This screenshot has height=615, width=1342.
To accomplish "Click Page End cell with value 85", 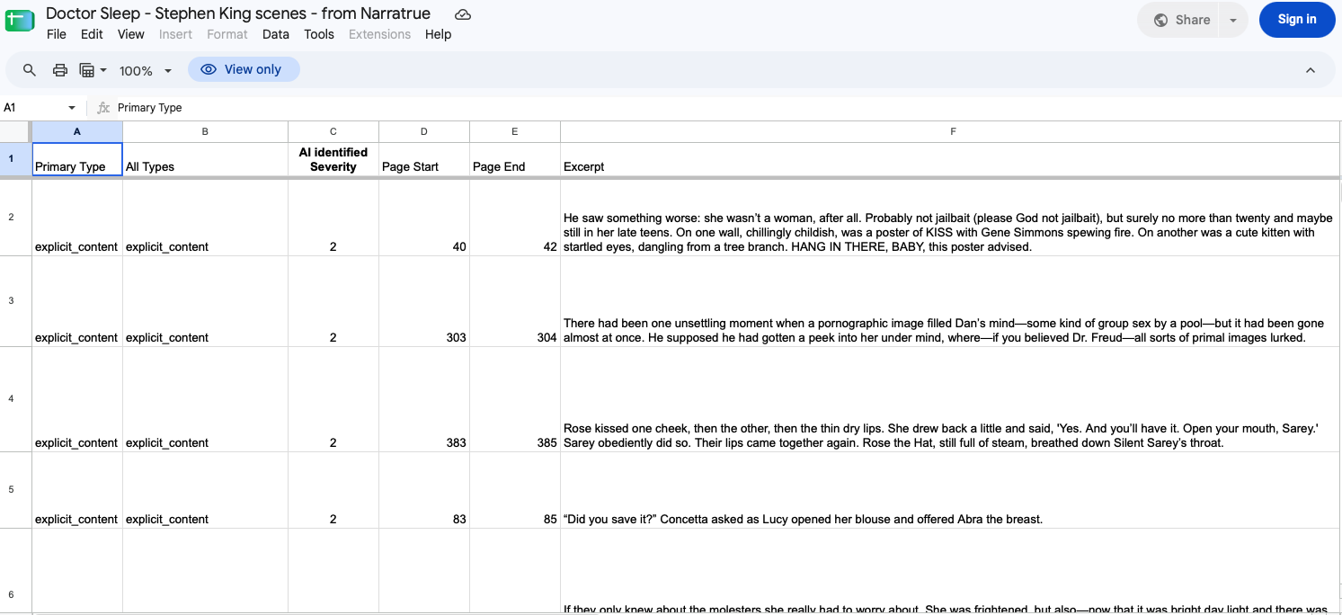I will [515, 490].
